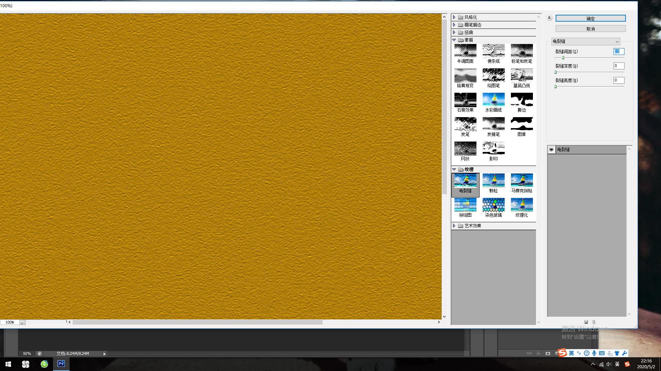Choose the 拼缀图 texture filter
The width and height of the screenshot is (661, 371).
465,205
